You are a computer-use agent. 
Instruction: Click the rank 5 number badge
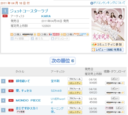3,110
